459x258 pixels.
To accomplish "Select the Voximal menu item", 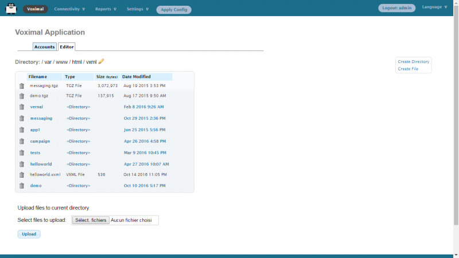I will (x=36, y=9).
